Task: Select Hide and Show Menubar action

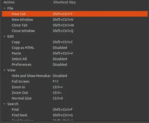Action: tap(31, 76)
